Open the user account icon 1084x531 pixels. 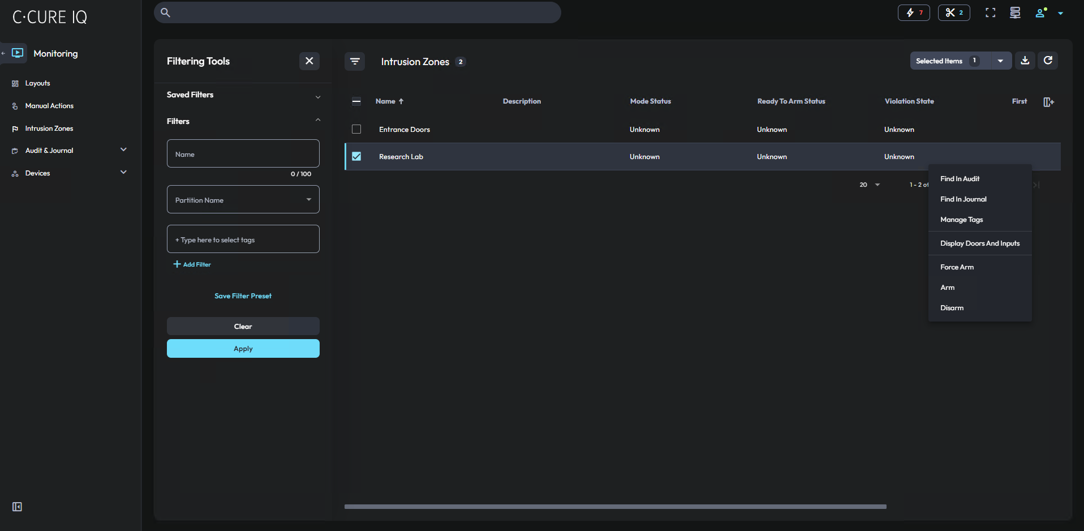point(1041,12)
